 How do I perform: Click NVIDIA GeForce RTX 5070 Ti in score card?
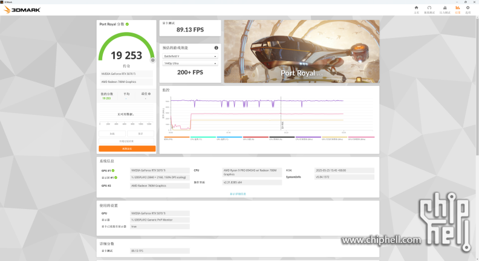click(x=126, y=74)
